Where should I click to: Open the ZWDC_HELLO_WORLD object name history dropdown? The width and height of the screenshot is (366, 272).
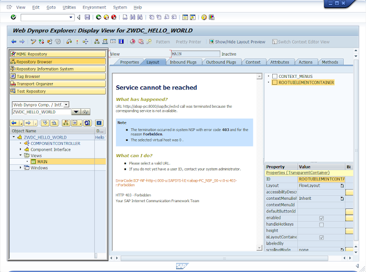76,112
